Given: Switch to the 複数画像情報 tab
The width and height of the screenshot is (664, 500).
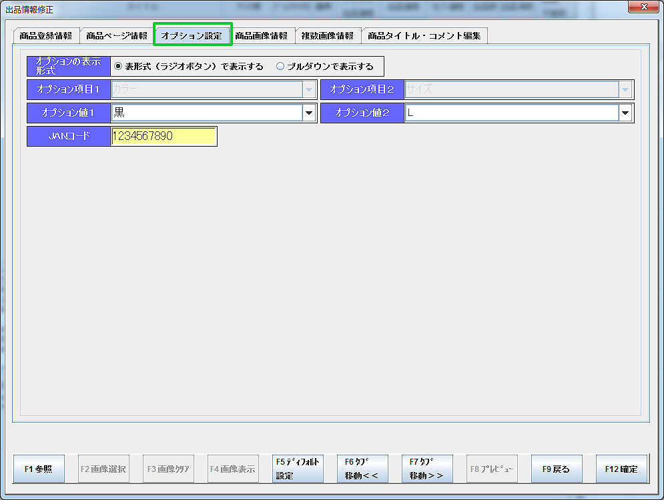Looking at the screenshot, I should 328,36.
